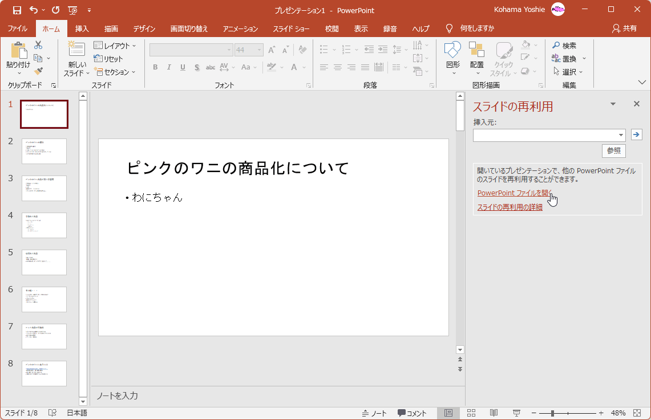This screenshot has height=420, width=651.
Task: Open Slide Sorter view from status bar
Action: pos(471,413)
